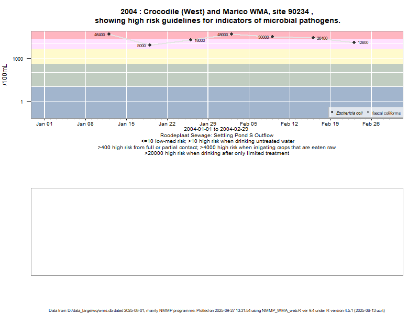This screenshot has width=419, height=314.
Task: Click the 30000 data point marker
Action: point(272,37)
